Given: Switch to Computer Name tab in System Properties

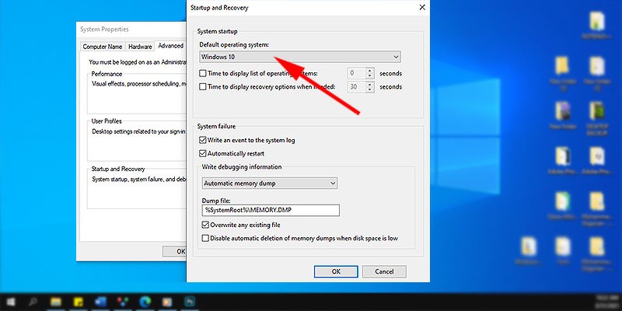Looking at the screenshot, I should point(103,47).
